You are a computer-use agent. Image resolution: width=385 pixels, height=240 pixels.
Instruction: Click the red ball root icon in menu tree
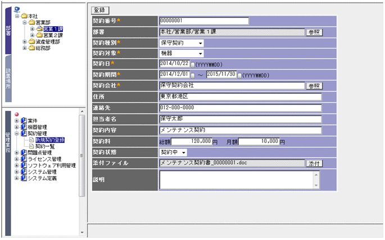pyautogui.click(x=17, y=114)
